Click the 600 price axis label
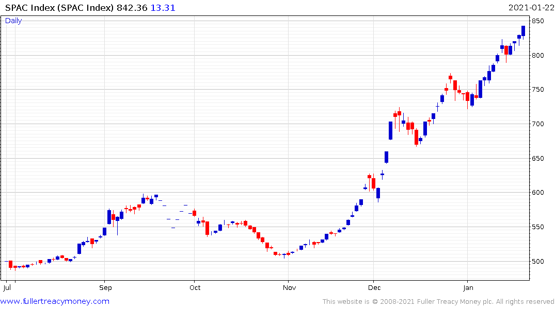555x309 pixels. (x=537, y=193)
